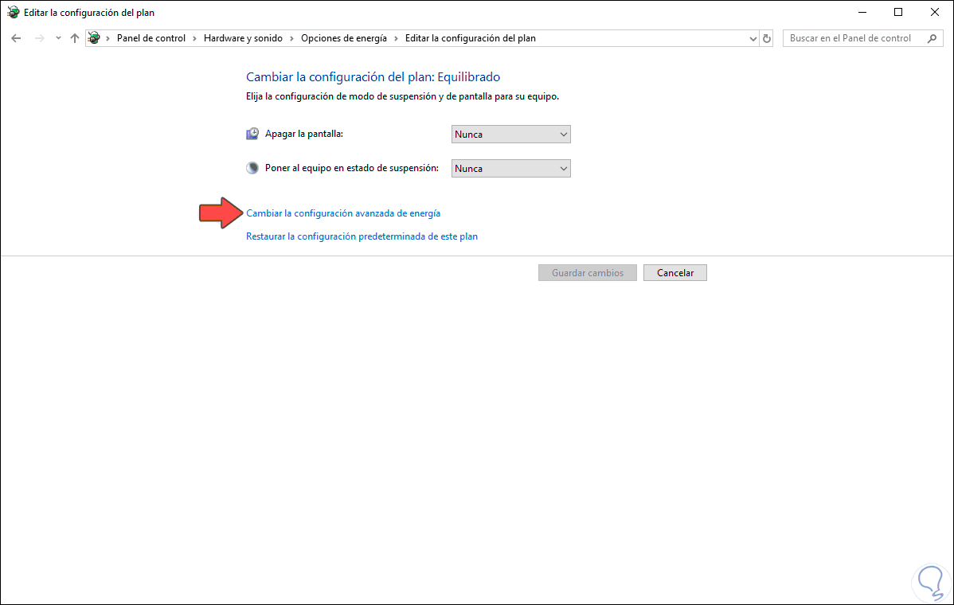Open 'Cambiar la configuración avanzada de energía'

tap(343, 213)
